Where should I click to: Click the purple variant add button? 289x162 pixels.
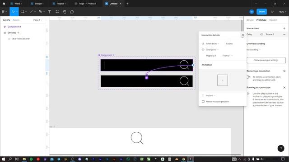[146, 78]
